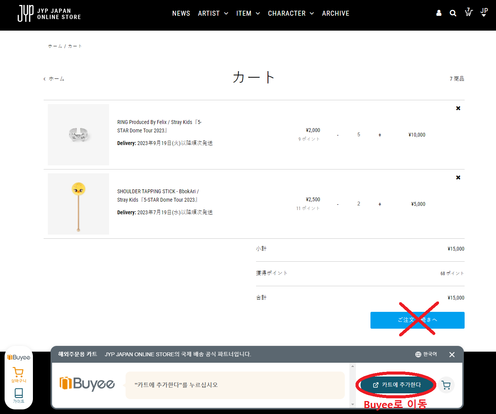This screenshot has height=414, width=496.
Task: Select the 獲得ポイント label
Action: point(272,273)
